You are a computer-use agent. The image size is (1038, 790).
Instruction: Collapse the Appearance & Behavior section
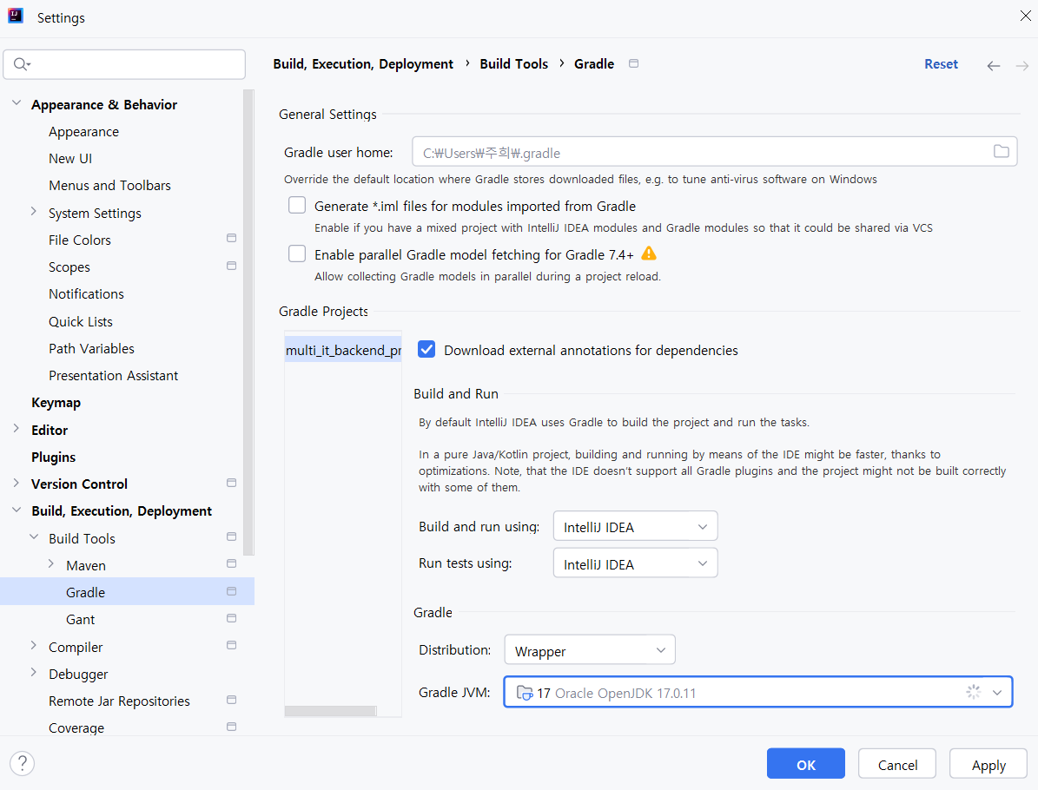17,103
